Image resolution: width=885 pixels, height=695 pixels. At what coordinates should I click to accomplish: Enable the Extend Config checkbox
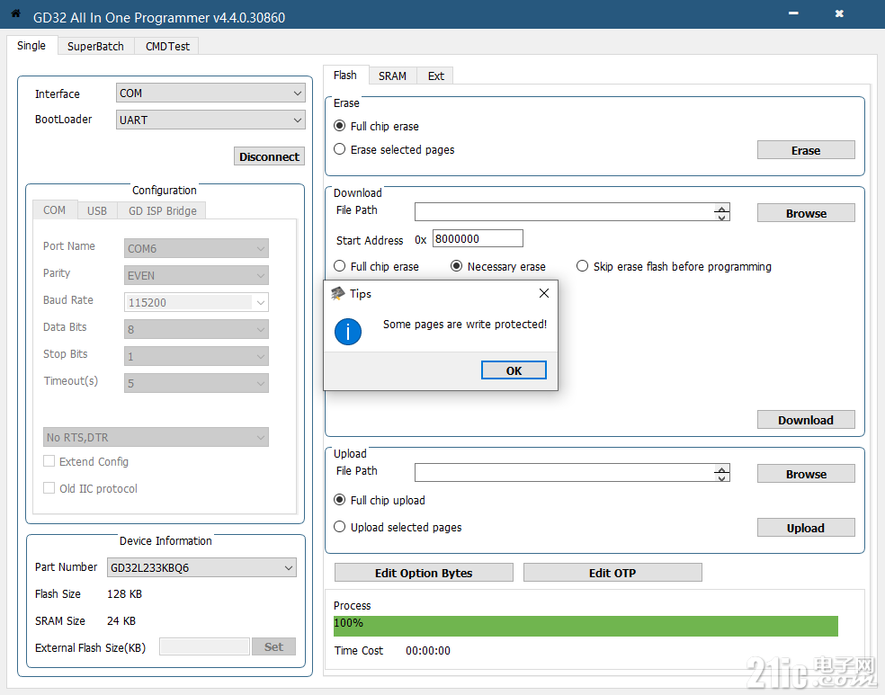[x=49, y=461]
